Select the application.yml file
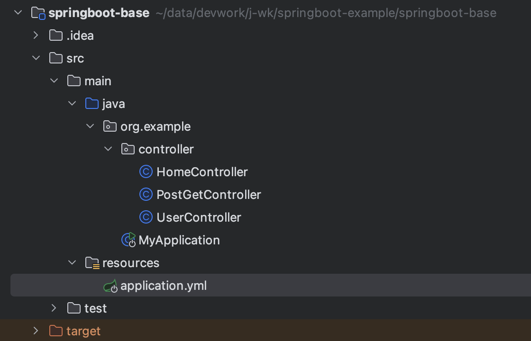 point(164,286)
